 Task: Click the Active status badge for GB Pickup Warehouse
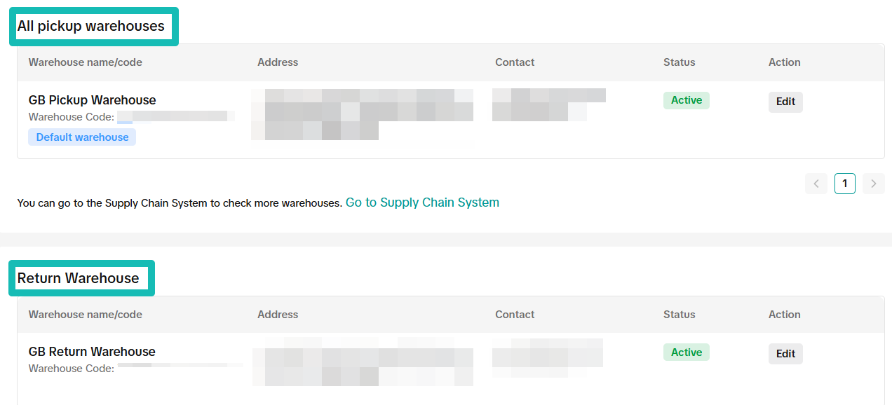686,100
